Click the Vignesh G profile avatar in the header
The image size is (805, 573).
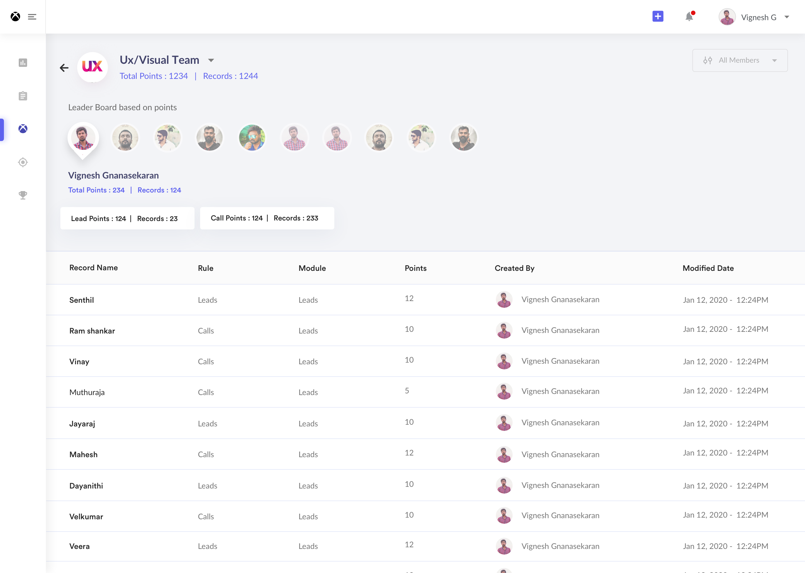tap(727, 17)
